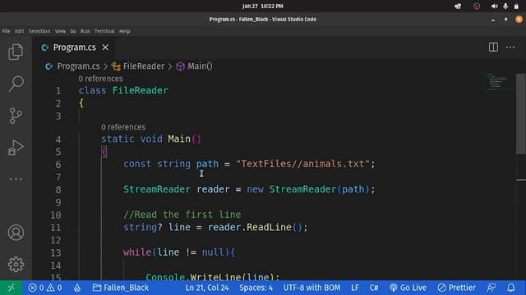The width and height of the screenshot is (526, 295).
Task: Click 0 references above class FileReader
Action: pyautogui.click(x=100, y=79)
